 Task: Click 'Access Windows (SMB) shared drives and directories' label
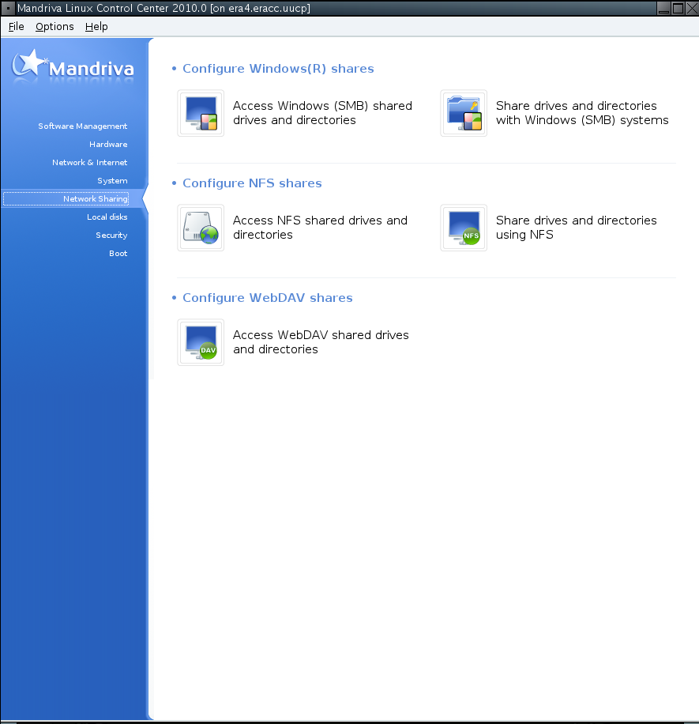click(322, 113)
